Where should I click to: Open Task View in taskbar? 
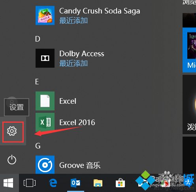coord(30,183)
